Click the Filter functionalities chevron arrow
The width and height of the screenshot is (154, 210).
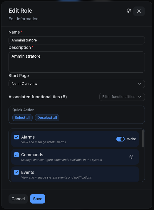click(x=140, y=97)
